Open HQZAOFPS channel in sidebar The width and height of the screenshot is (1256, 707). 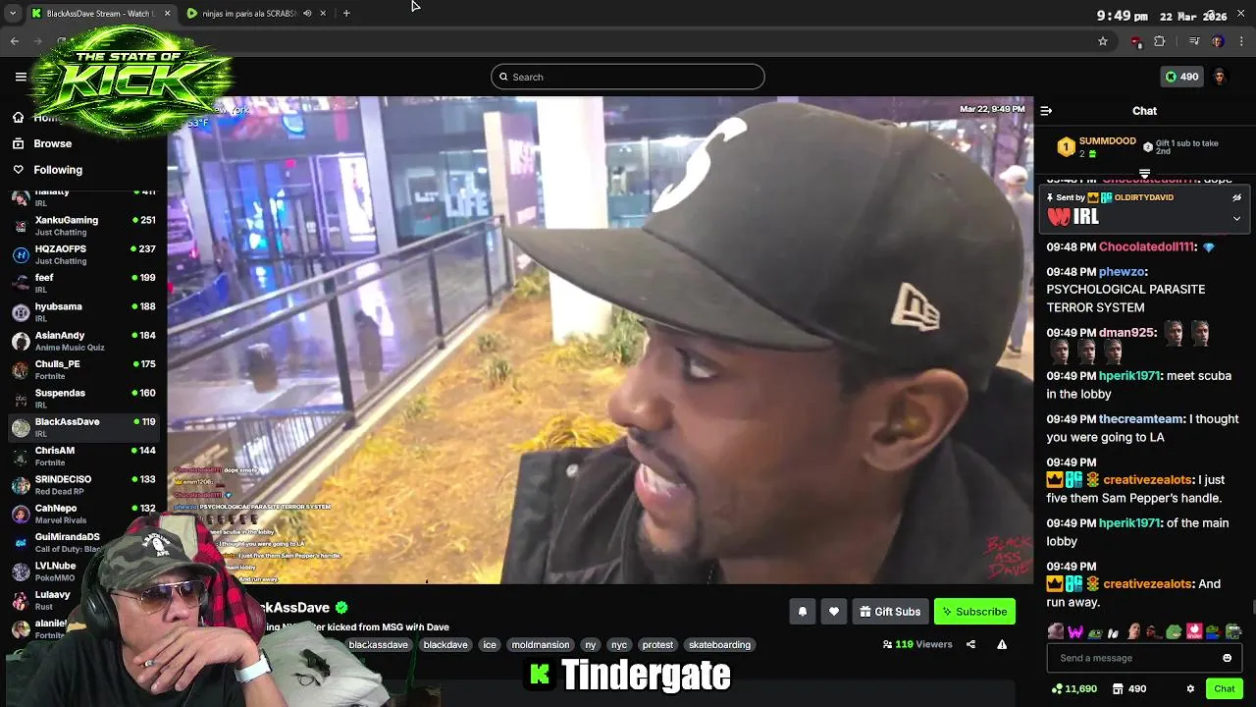pyautogui.click(x=83, y=254)
